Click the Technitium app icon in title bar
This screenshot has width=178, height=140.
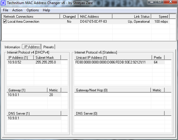[3, 3]
